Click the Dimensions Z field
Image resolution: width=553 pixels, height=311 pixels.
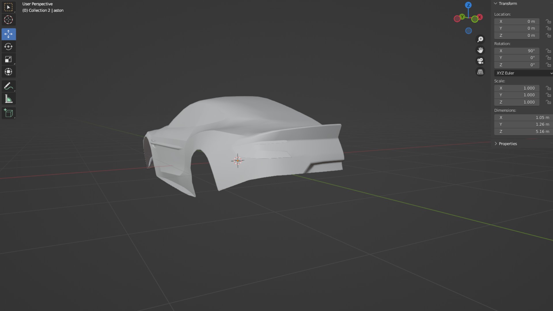coord(523,132)
